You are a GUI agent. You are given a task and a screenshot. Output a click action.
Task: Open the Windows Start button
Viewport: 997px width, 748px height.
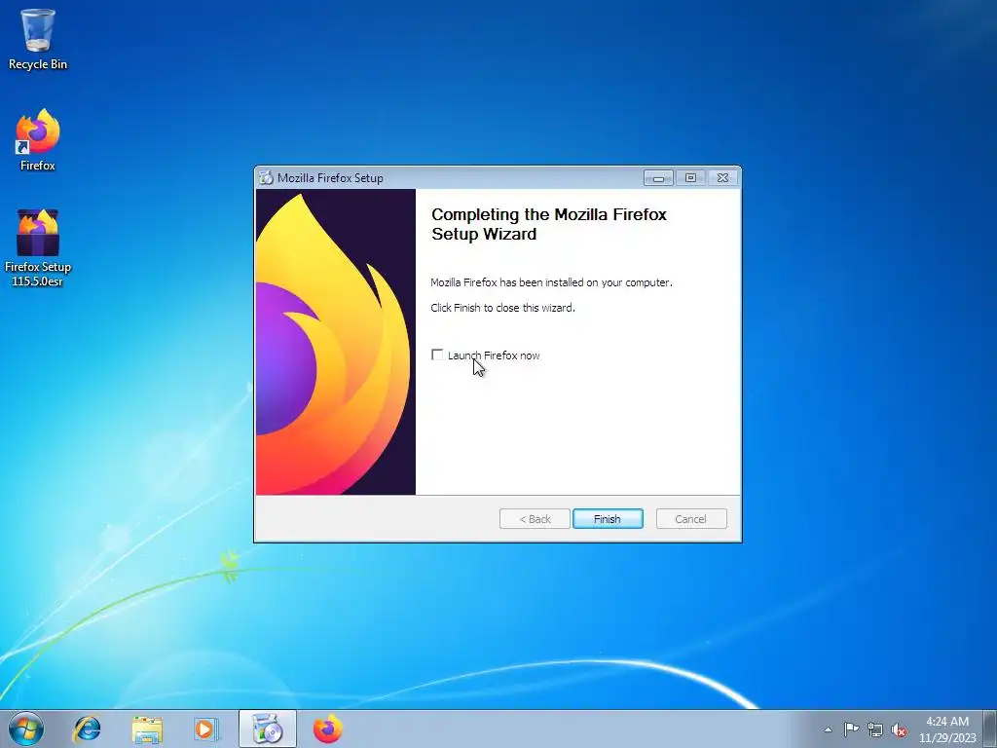(x=25, y=729)
